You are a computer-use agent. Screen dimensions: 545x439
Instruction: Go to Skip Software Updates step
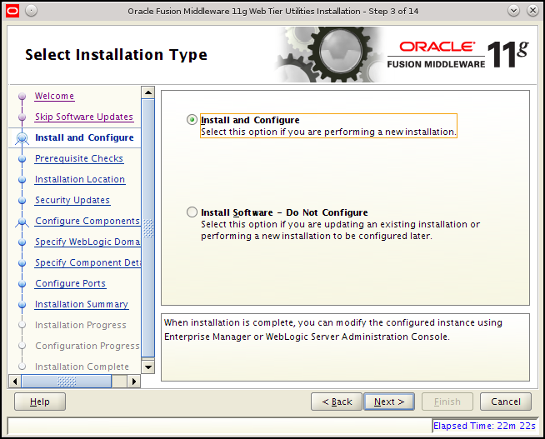84,117
